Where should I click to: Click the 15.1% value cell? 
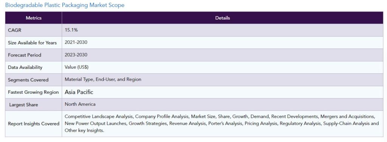(x=222, y=30)
